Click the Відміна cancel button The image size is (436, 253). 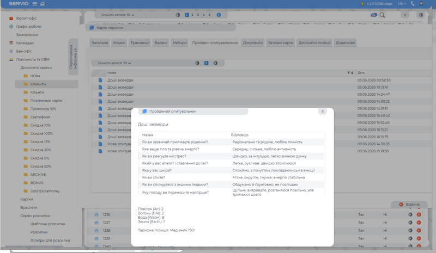(409, 205)
